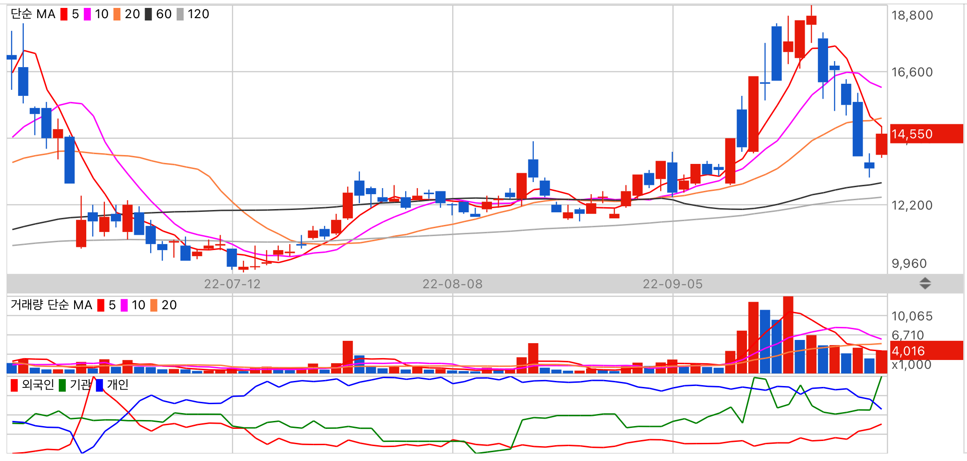Click the 16,600 price axis label
The image size is (967, 461).
coord(912,72)
